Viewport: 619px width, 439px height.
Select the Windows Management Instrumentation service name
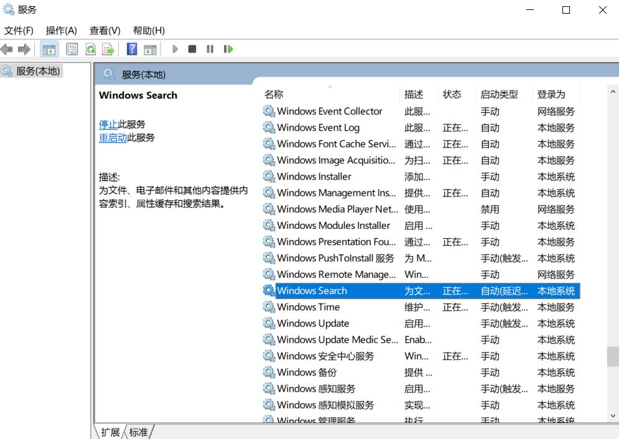click(x=337, y=193)
